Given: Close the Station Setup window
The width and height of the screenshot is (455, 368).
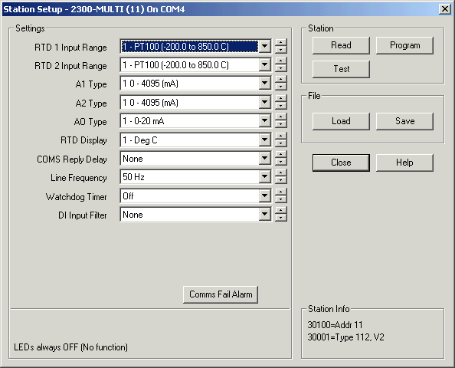Looking at the screenshot, I should (x=445, y=9).
